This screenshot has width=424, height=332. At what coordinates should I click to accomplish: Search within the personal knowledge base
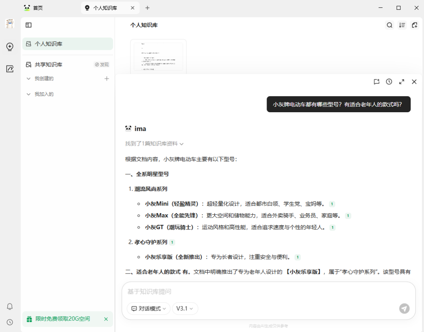point(389,25)
